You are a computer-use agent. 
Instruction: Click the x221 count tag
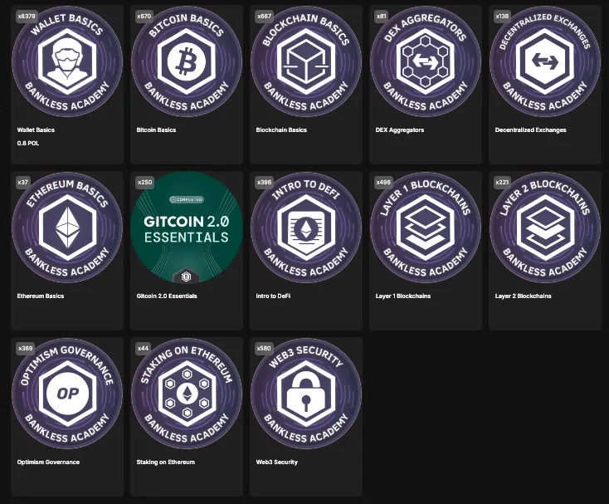[x=502, y=182]
